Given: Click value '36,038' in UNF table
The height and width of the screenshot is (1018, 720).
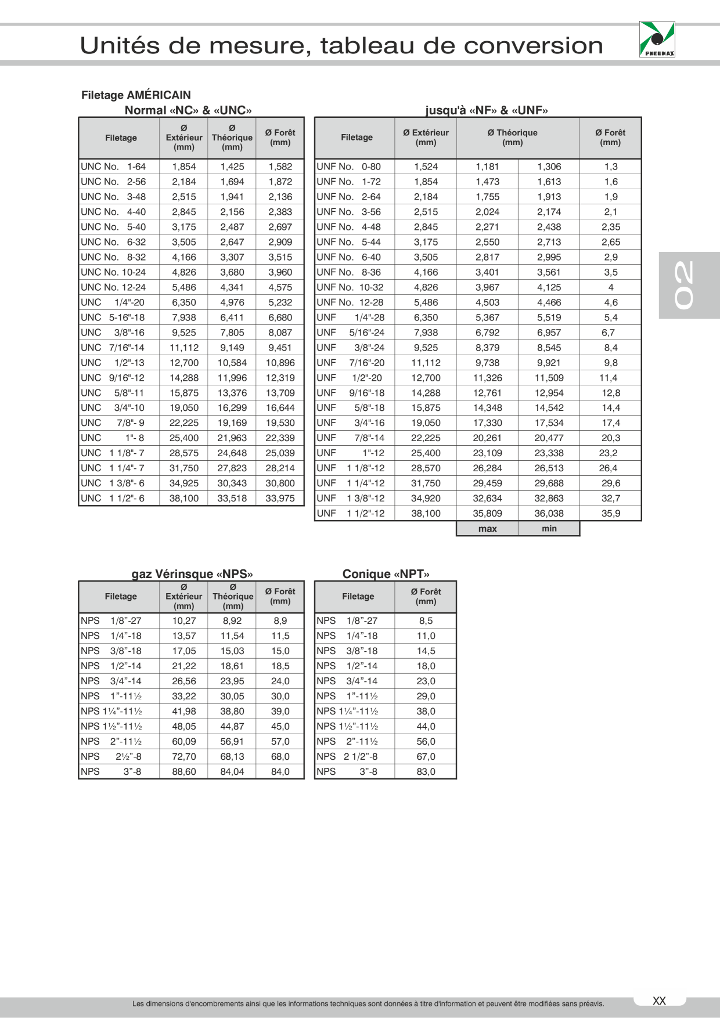Looking at the screenshot, I should click(x=549, y=514).
